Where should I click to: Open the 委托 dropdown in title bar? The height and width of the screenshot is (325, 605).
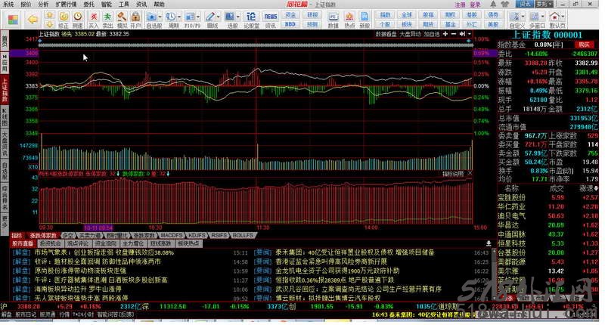(x=544, y=4)
